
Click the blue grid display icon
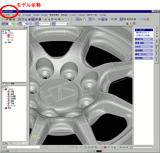coord(106,19)
